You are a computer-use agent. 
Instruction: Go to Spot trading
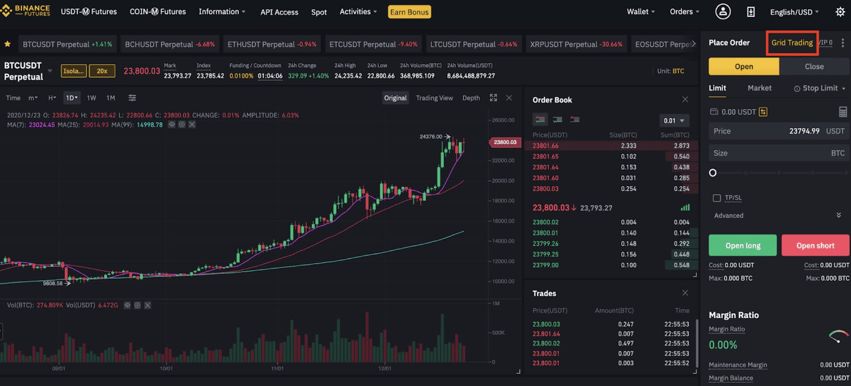[x=319, y=12]
